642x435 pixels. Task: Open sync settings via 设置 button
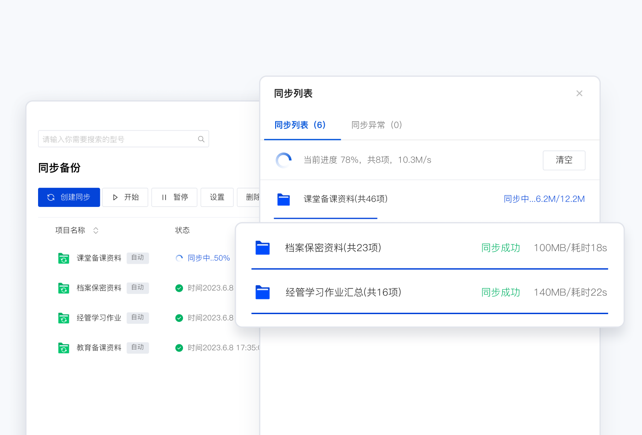[x=217, y=197]
